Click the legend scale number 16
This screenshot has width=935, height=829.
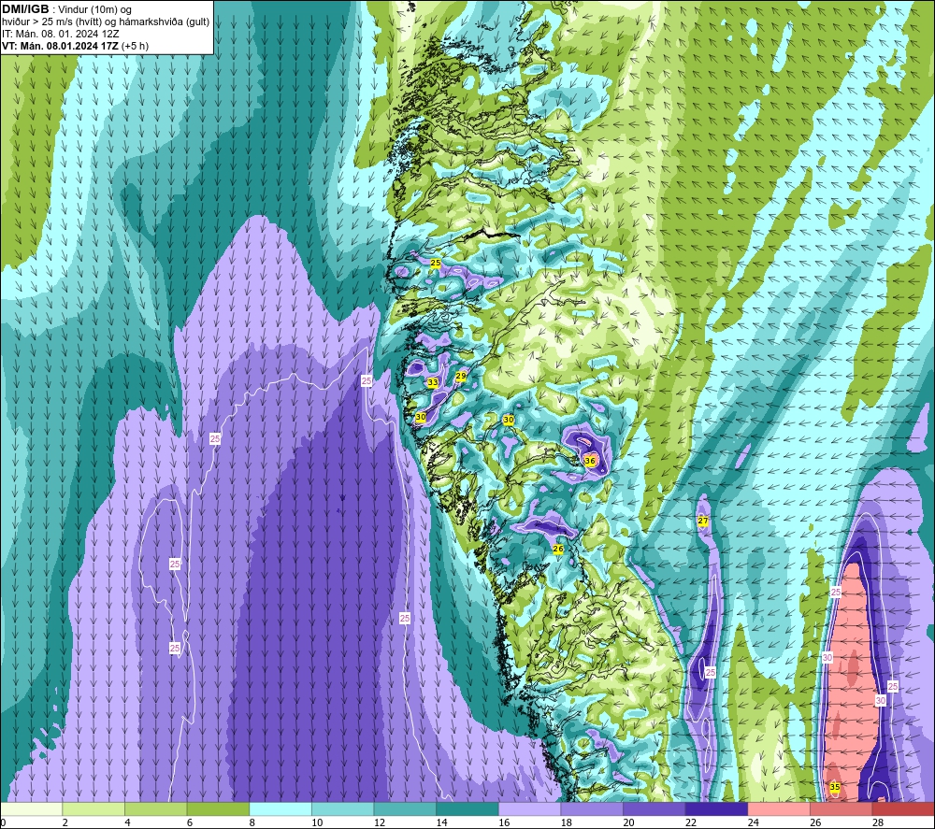[504, 823]
